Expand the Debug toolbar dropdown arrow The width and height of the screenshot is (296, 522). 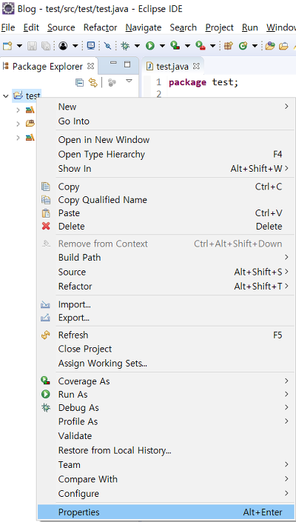137,46
